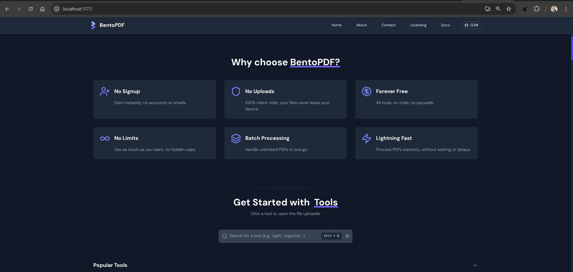Image resolution: width=573 pixels, height=272 pixels.
Task: Bookmark this page with star icon
Action: coord(509,9)
